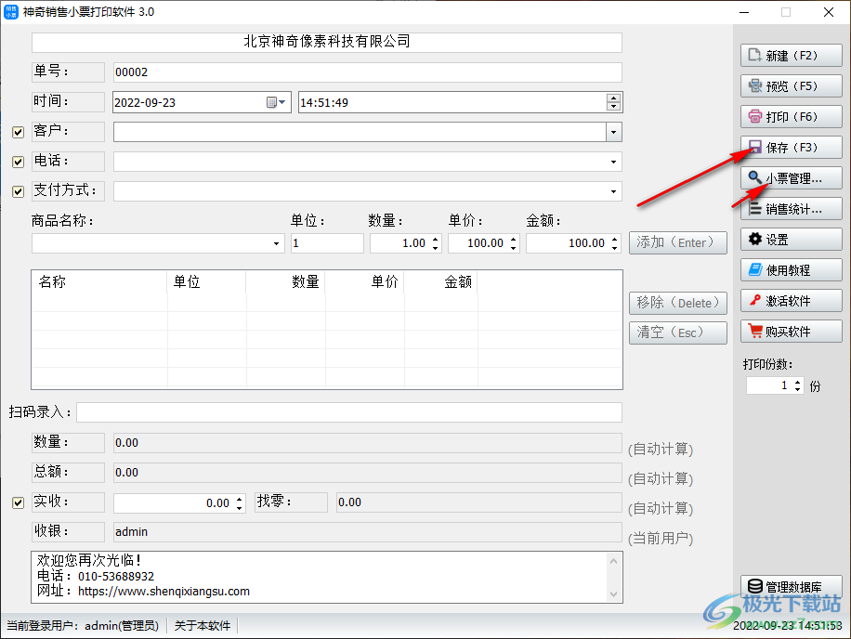Click the footer text box scroll-up arrow
Screen dimensions: 851x639
(614, 560)
